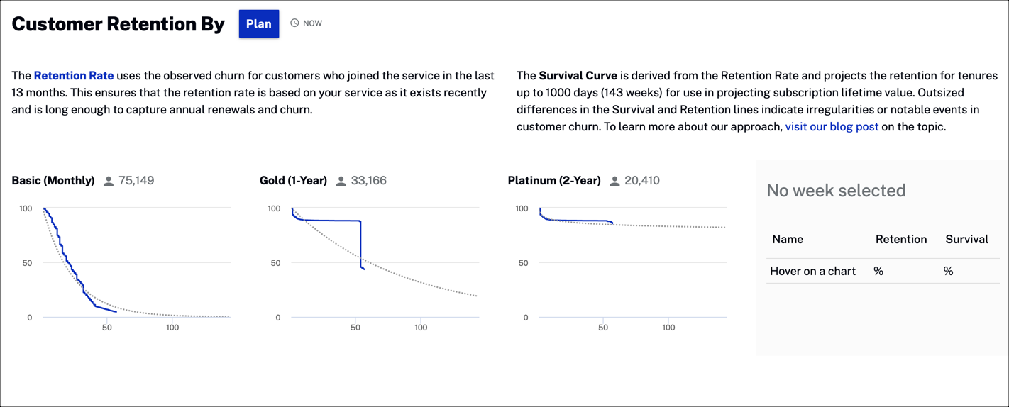The height and width of the screenshot is (407, 1009).
Task: Select the Platinum (2-Year) chart title
Action: tap(554, 181)
